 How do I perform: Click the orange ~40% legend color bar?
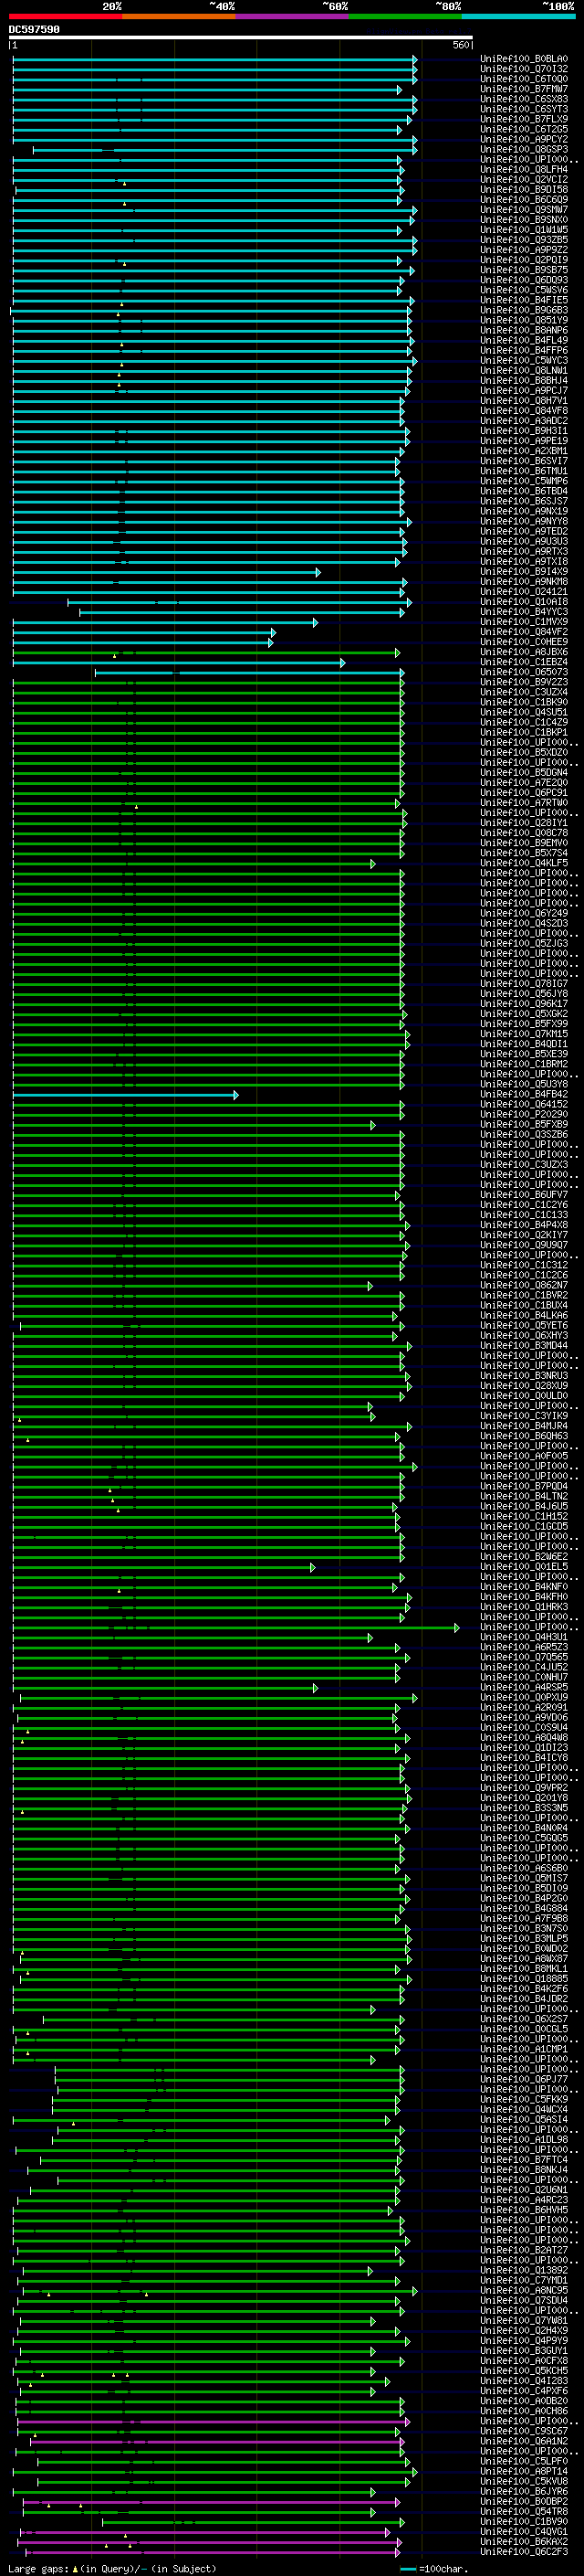click(x=179, y=16)
